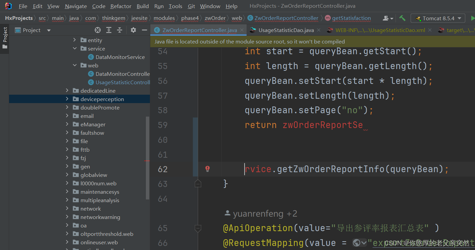
Task: Open Project panel settings gear
Action: (133, 30)
